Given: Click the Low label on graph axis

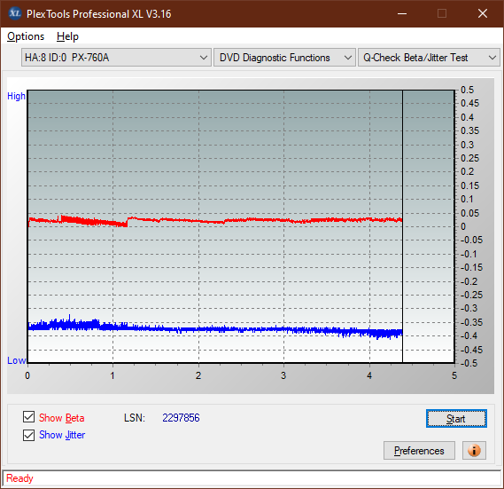Looking at the screenshot, I should (16, 360).
